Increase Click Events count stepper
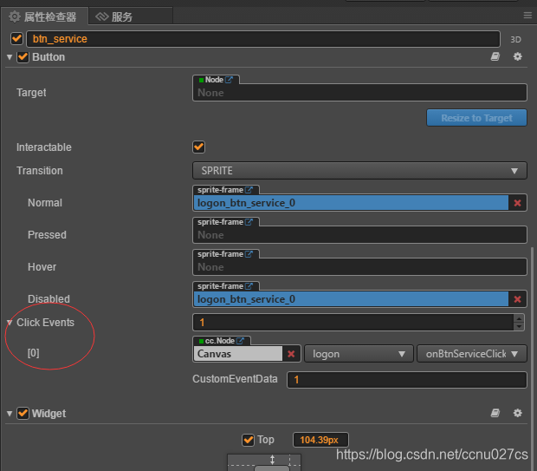The height and width of the screenshot is (471, 537). click(519, 318)
